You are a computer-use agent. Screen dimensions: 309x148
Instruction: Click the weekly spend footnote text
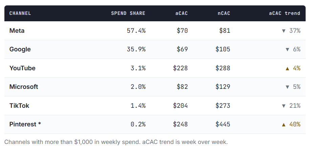pyautogui.click(x=116, y=142)
